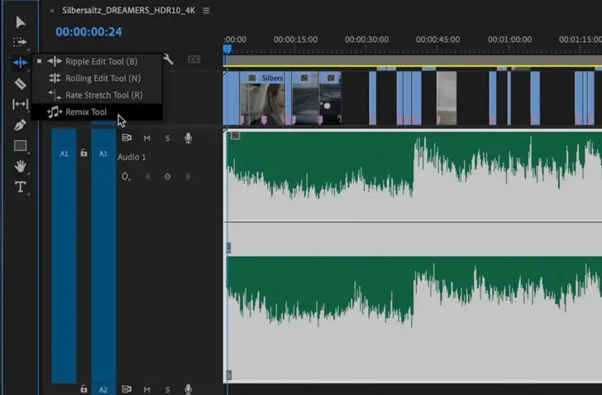Viewport: 602px width, 395px height.
Task: Choose Rolling Edit Tool (N) from flyout
Action: point(97,79)
